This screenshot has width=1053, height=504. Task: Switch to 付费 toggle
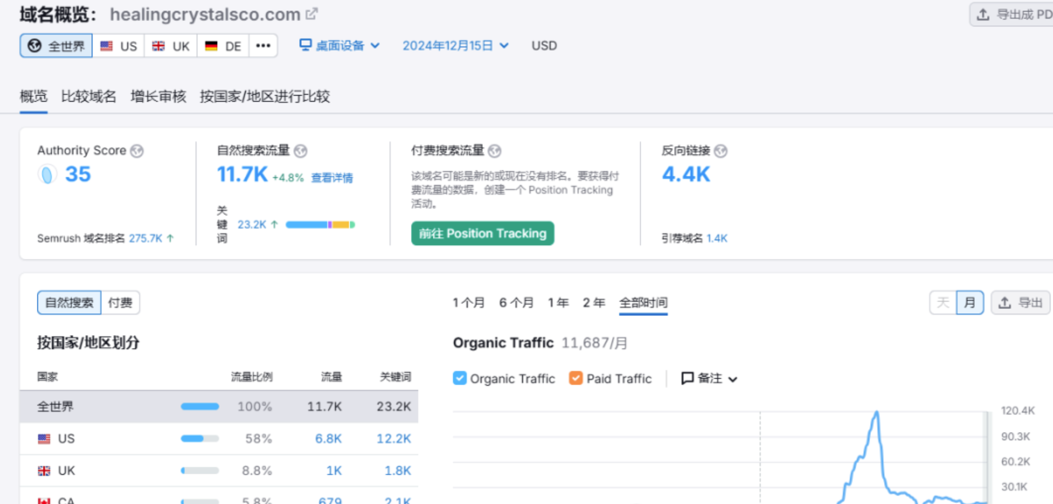point(120,303)
